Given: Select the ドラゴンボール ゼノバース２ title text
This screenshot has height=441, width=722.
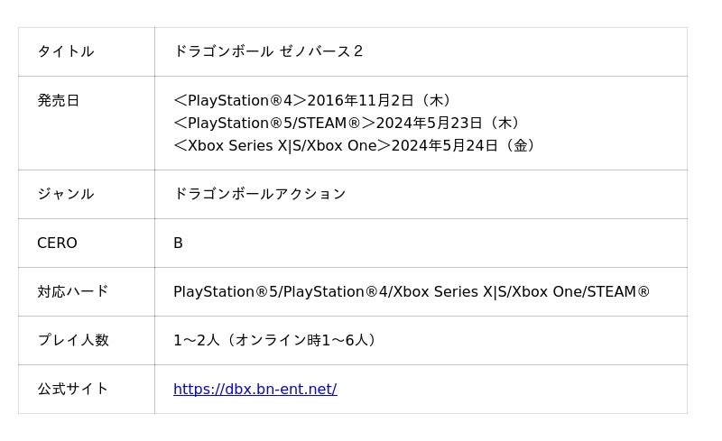Looking at the screenshot, I should (x=268, y=51).
